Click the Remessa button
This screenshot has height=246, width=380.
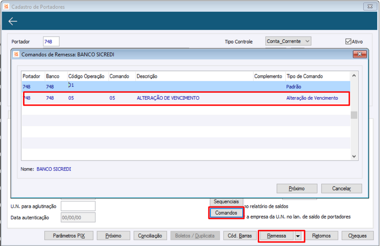tap(277, 236)
